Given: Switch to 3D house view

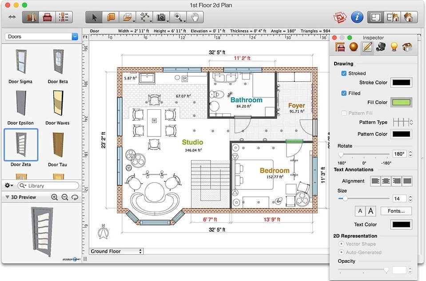Looking at the screenshot, I should (x=409, y=17).
